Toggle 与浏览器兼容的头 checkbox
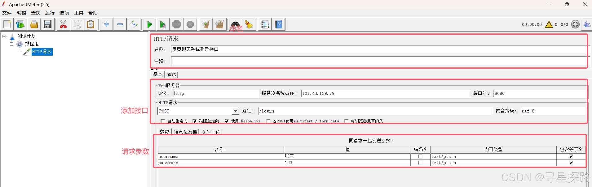592x187 pixels. pos(347,121)
